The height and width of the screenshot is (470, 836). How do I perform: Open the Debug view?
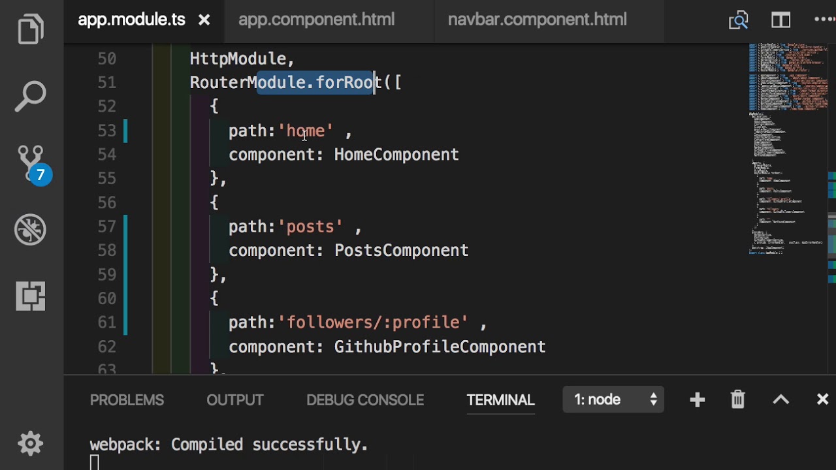[31, 230]
